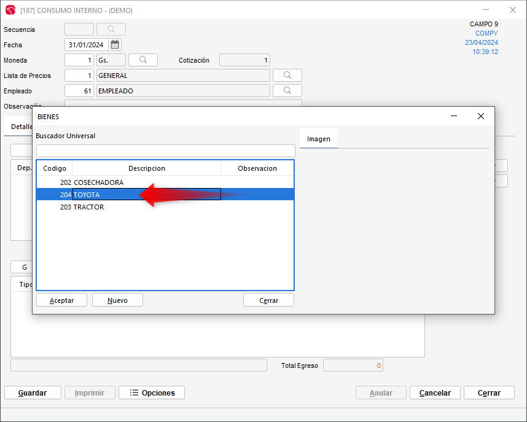This screenshot has height=422, width=527.
Task: Select the TOYOTA row in the list
Action: click(87, 195)
